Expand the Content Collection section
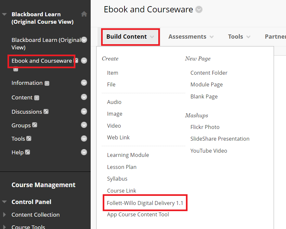Screen dimensions: 286x229 4,215
